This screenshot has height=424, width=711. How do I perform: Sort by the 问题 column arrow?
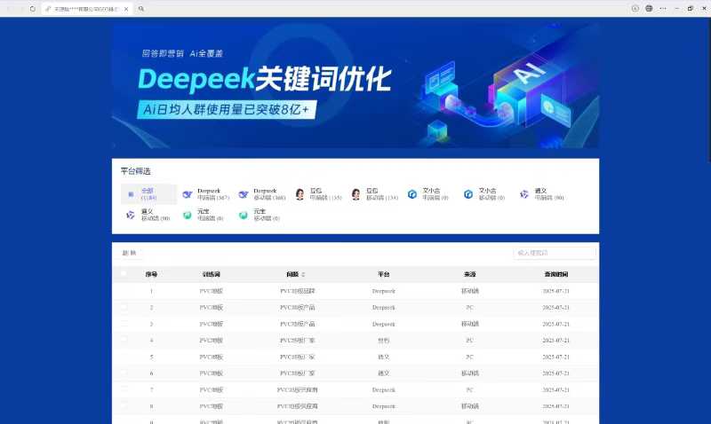(x=303, y=274)
